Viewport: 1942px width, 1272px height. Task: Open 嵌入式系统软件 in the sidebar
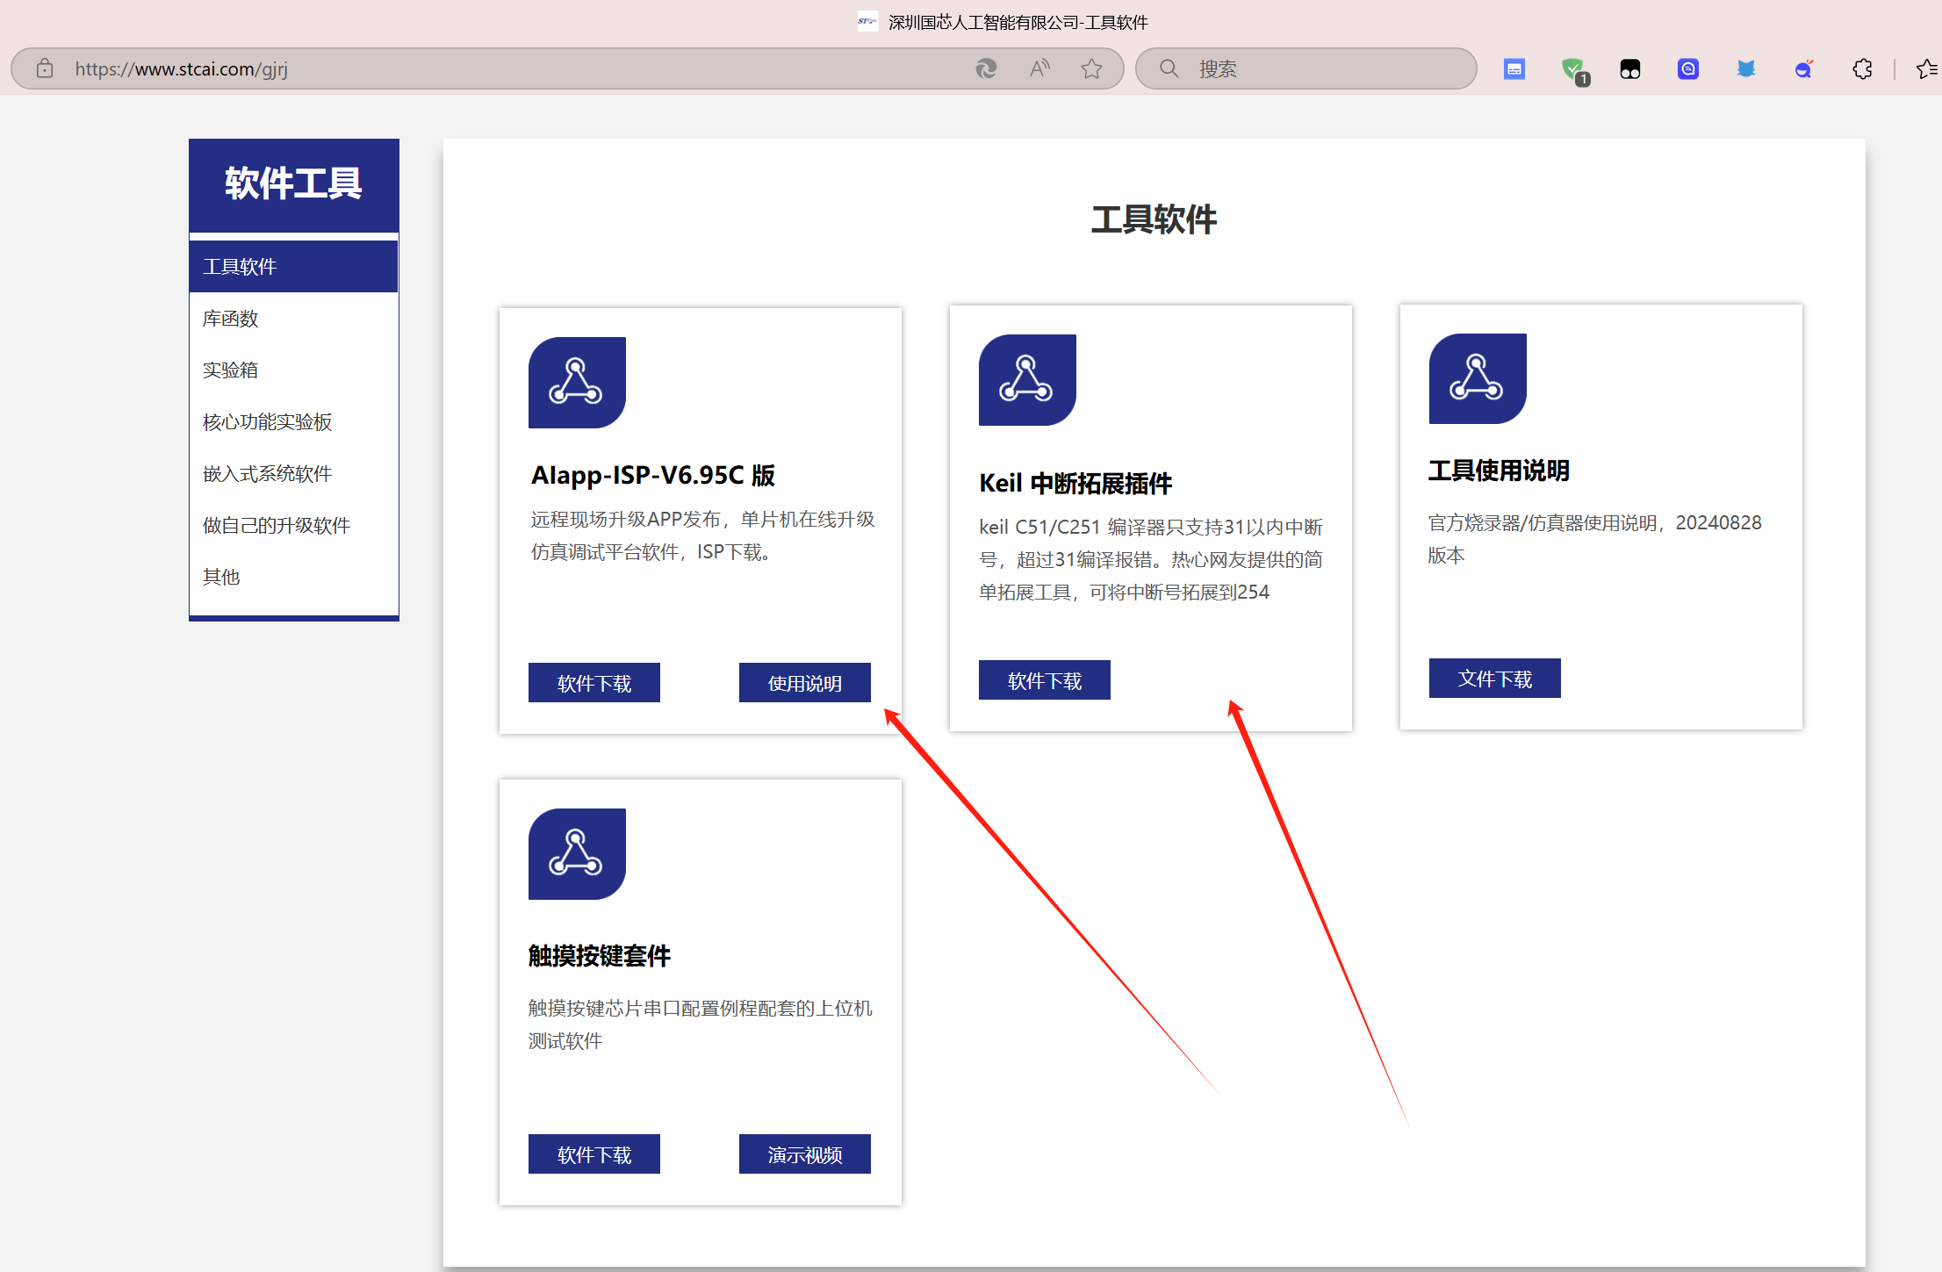293,474
